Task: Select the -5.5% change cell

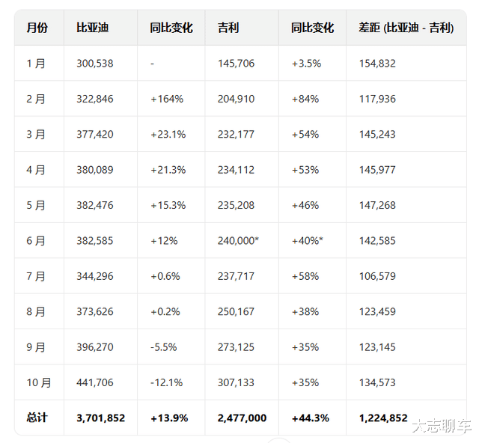Action: tap(165, 347)
